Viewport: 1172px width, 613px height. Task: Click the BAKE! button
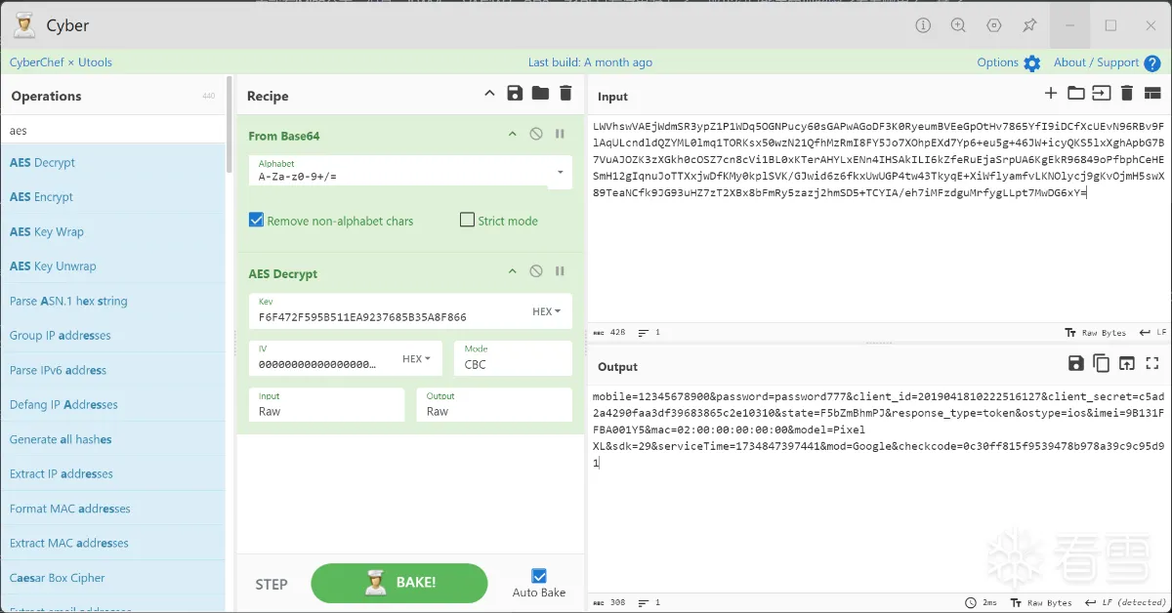click(398, 583)
